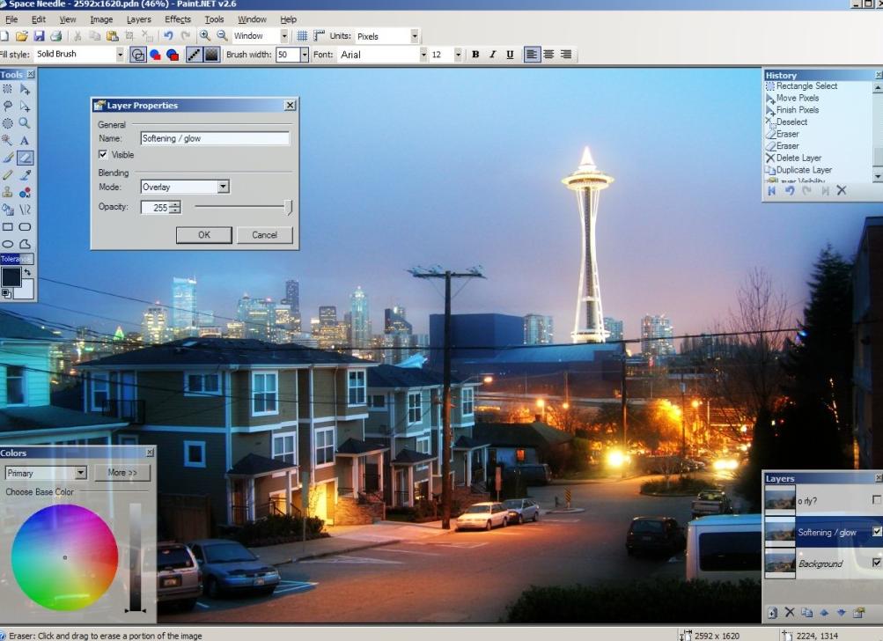The image size is (883, 641).
Task: Click the primary color swatch
Action: click(11, 277)
